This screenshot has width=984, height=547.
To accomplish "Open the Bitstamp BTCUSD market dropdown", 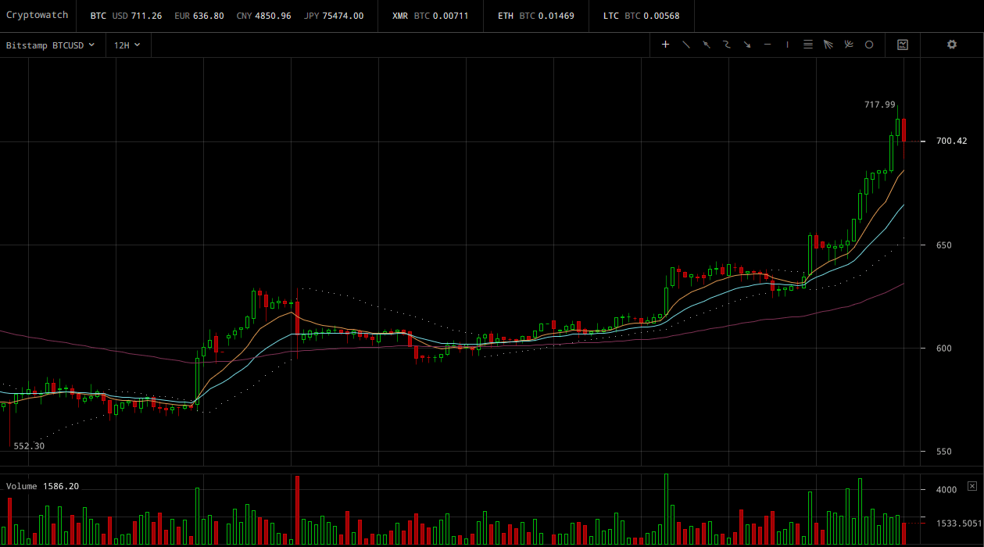I will (x=51, y=45).
